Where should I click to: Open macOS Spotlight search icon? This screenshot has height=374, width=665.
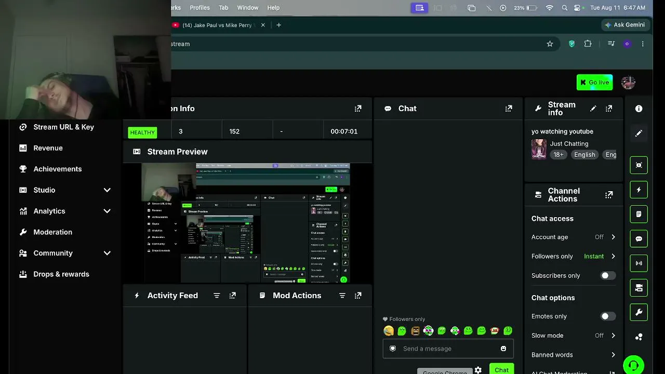[565, 8]
